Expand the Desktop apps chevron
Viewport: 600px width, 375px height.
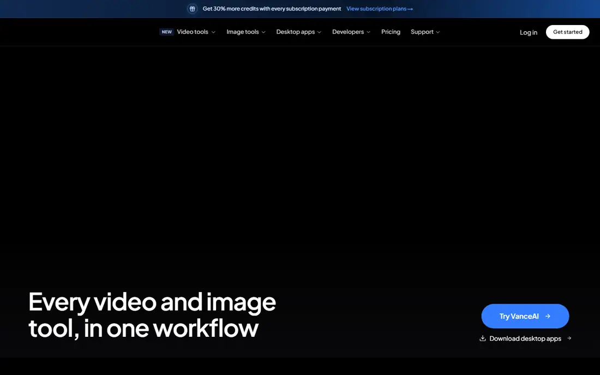(319, 32)
